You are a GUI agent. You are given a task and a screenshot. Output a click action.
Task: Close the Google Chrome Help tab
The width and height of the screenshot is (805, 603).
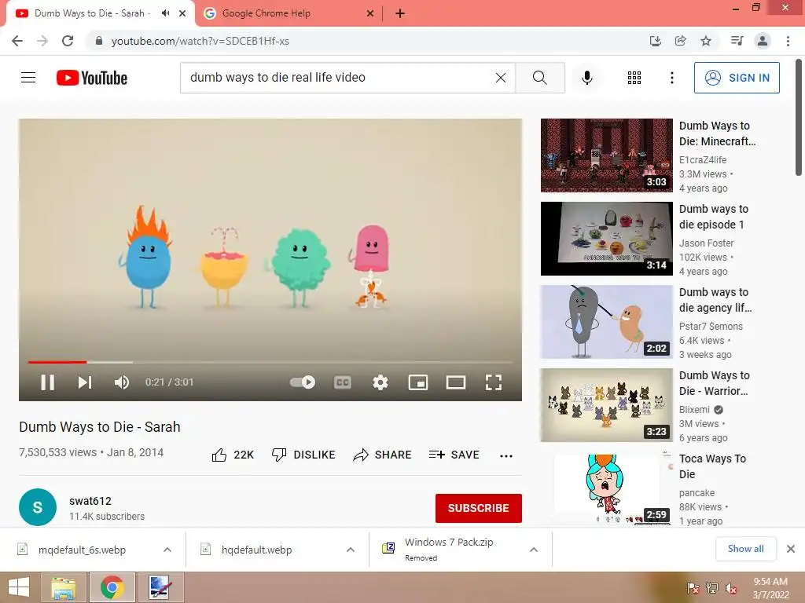coord(370,13)
